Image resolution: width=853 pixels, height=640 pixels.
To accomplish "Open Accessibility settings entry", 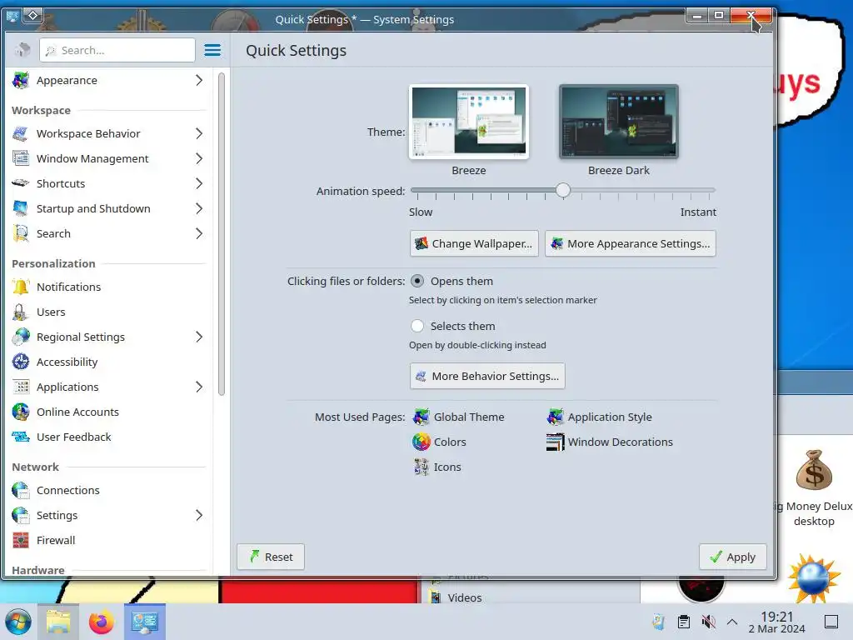I will coord(109,362).
